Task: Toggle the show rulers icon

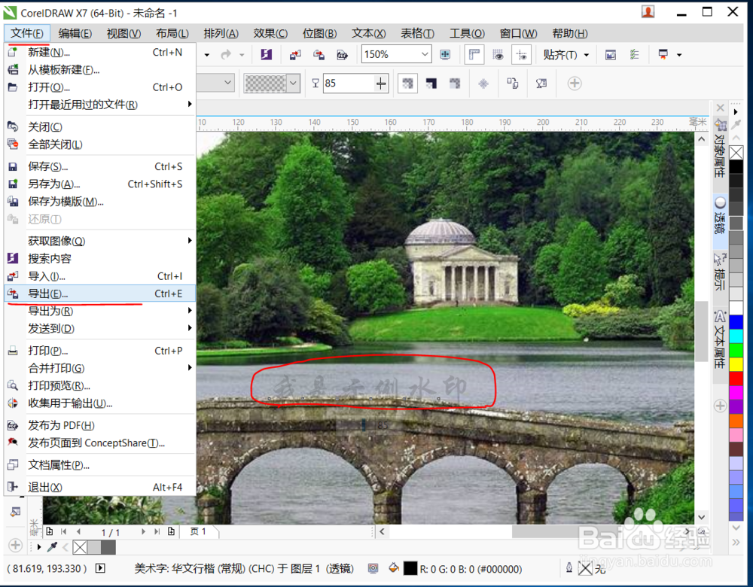Action: click(x=474, y=55)
